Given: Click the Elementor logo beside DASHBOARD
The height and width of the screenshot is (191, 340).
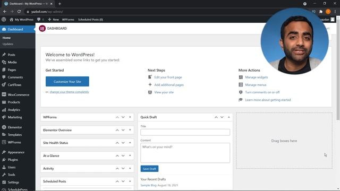Looking at the screenshot, I should (42, 28).
